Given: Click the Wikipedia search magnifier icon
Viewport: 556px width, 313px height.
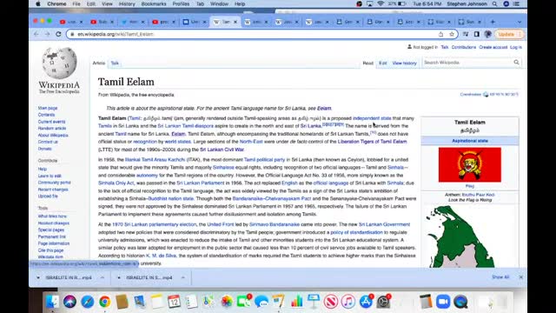Looking at the screenshot, I should (516, 63).
